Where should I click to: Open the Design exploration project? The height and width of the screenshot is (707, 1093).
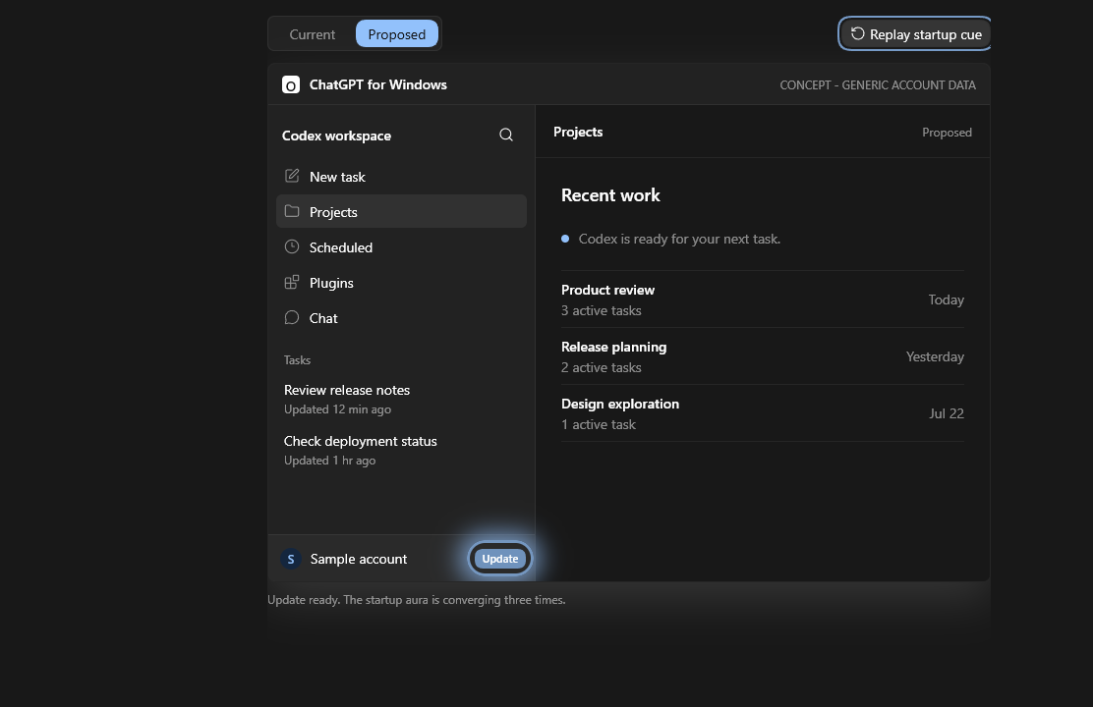pyautogui.click(x=763, y=413)
